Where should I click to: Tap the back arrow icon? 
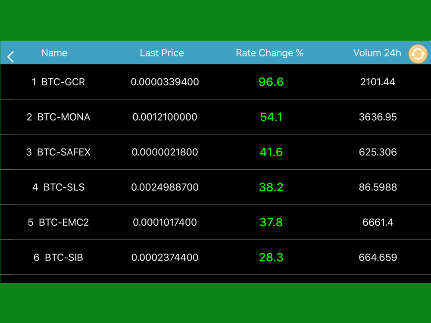[10, 57]
